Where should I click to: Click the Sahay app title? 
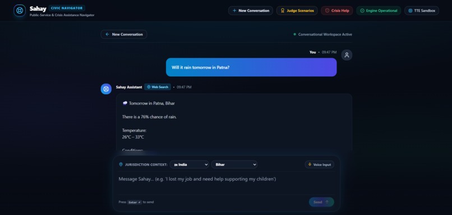(x=38, y=8)
